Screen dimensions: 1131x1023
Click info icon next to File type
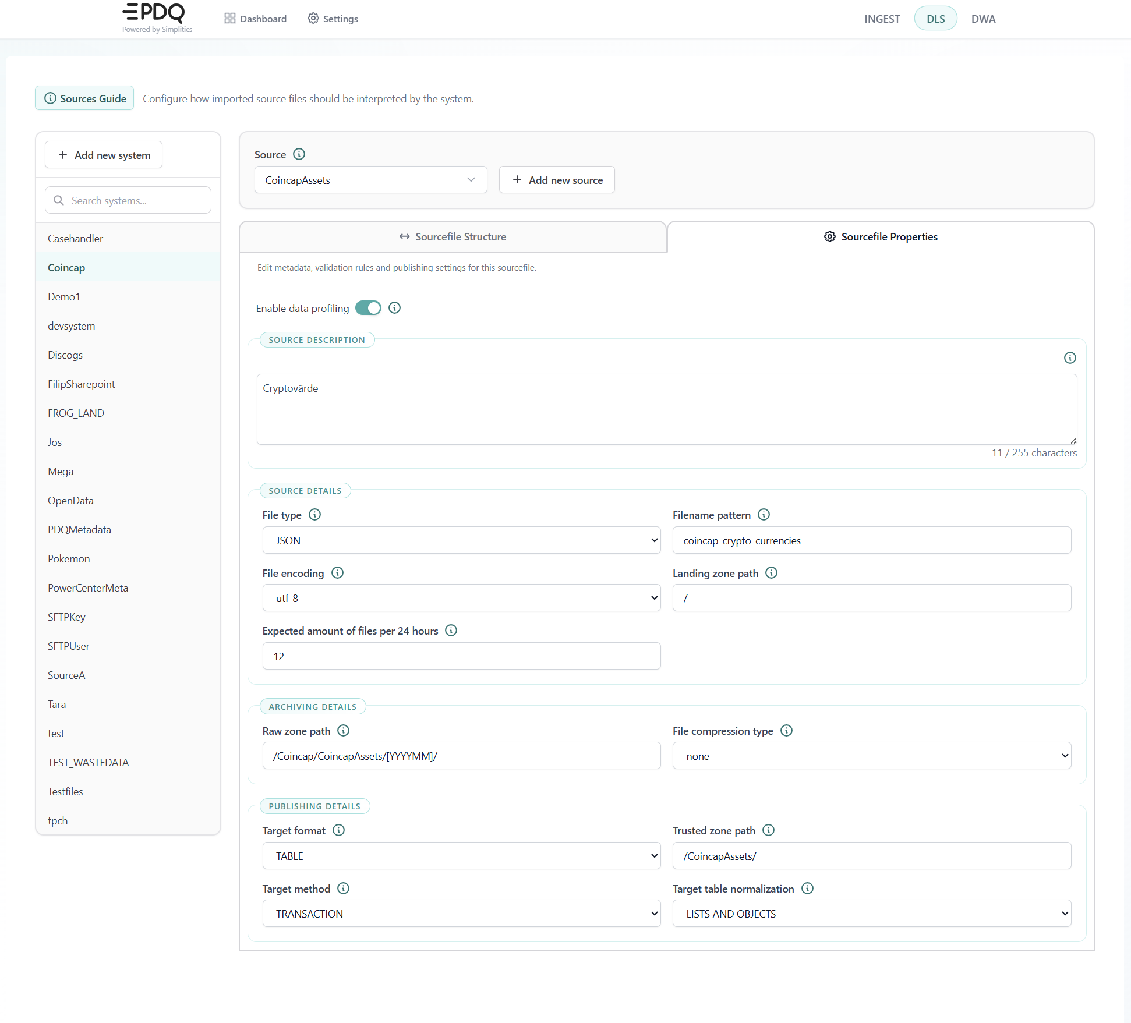pos(314,515)
